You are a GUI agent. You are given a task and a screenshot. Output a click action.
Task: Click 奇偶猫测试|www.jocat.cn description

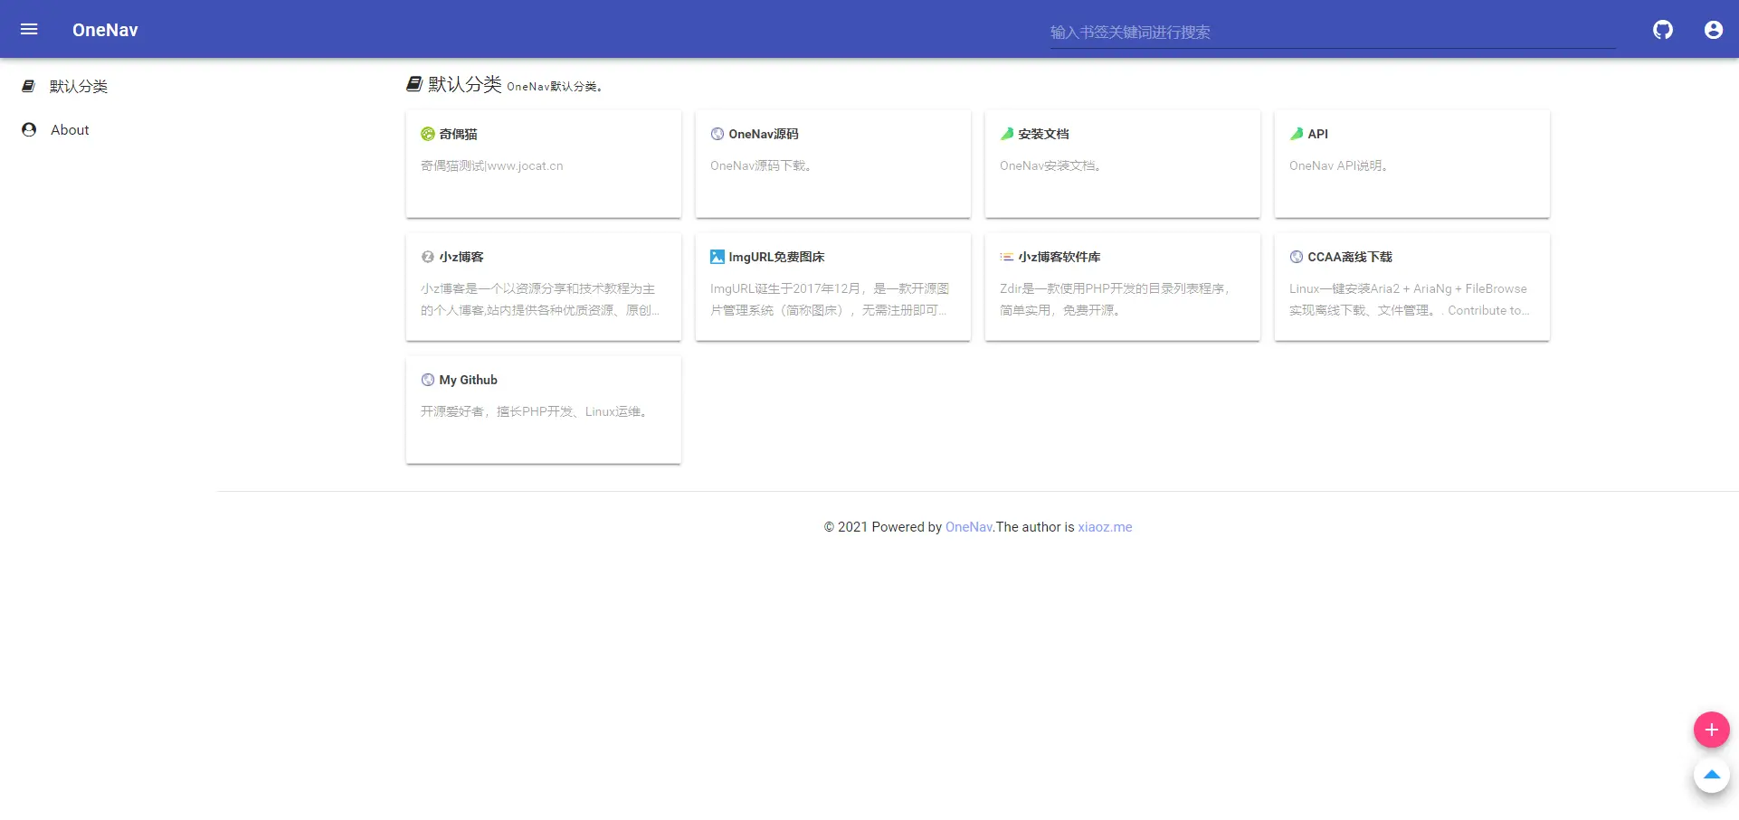pyautogui.click(x=492, y=165)
